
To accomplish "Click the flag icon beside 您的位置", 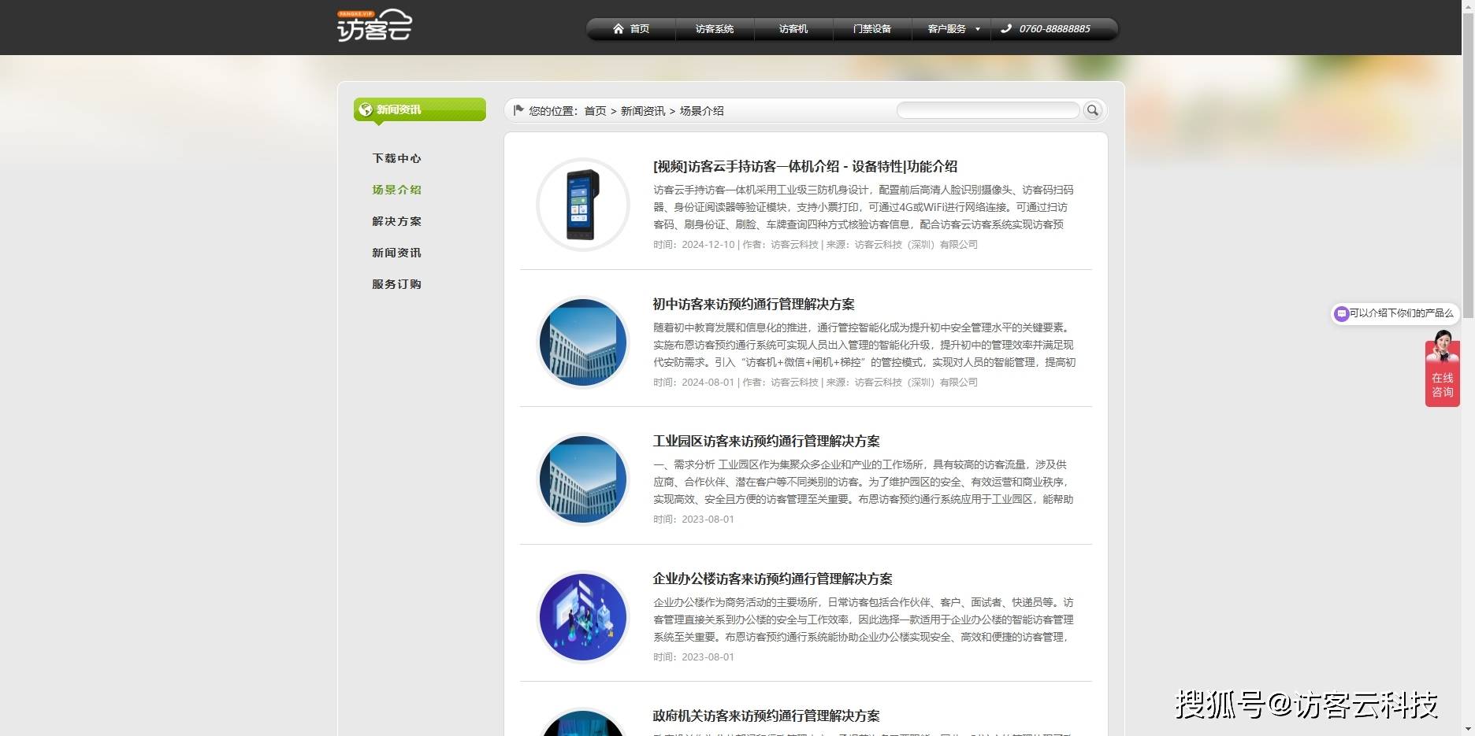I will tap(518, 110).
